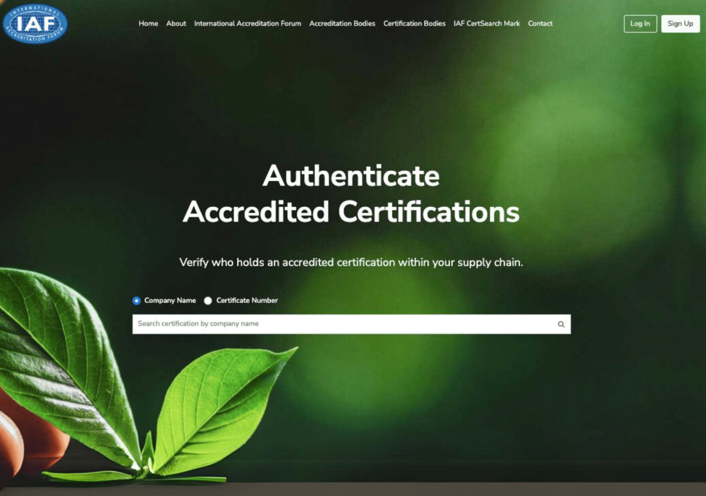Click the 'Accredited Certifications' headline line

pos(351,211)
